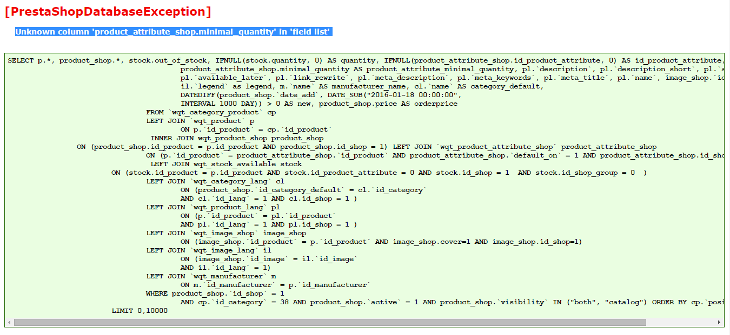
Task: Click 'AND pl.`id_lang` = 1' line
Action: 269,224
